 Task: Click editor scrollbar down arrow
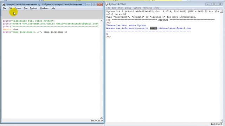[101, 117]
